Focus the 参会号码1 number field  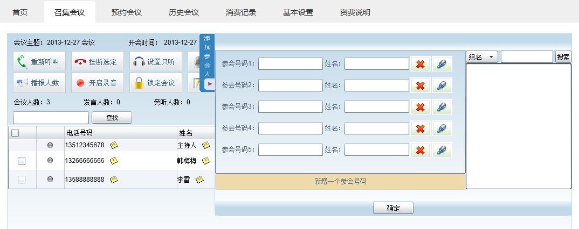291,63
